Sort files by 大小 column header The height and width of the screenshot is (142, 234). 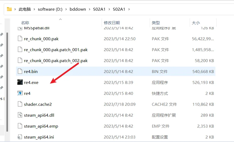tap(196, 23)
